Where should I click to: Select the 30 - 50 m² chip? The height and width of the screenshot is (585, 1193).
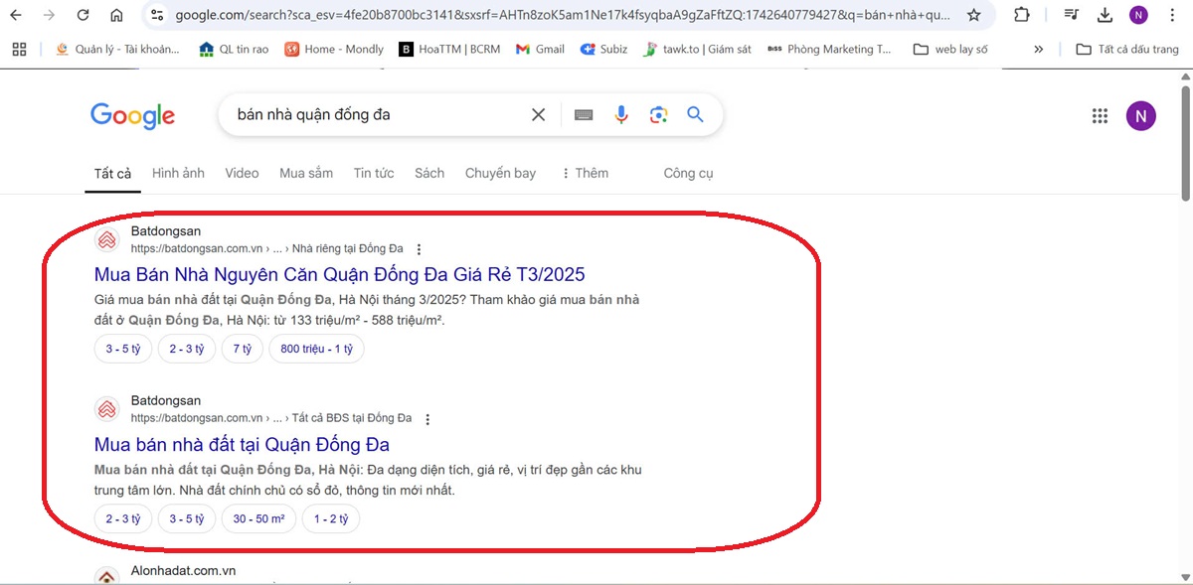[258, 518]
